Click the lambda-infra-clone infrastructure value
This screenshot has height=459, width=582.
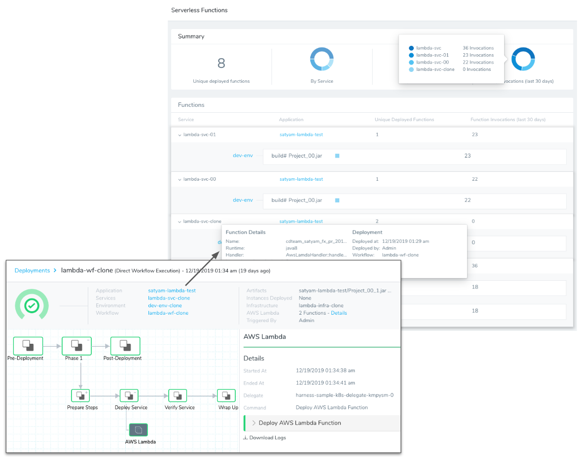(x=321, y=305)
